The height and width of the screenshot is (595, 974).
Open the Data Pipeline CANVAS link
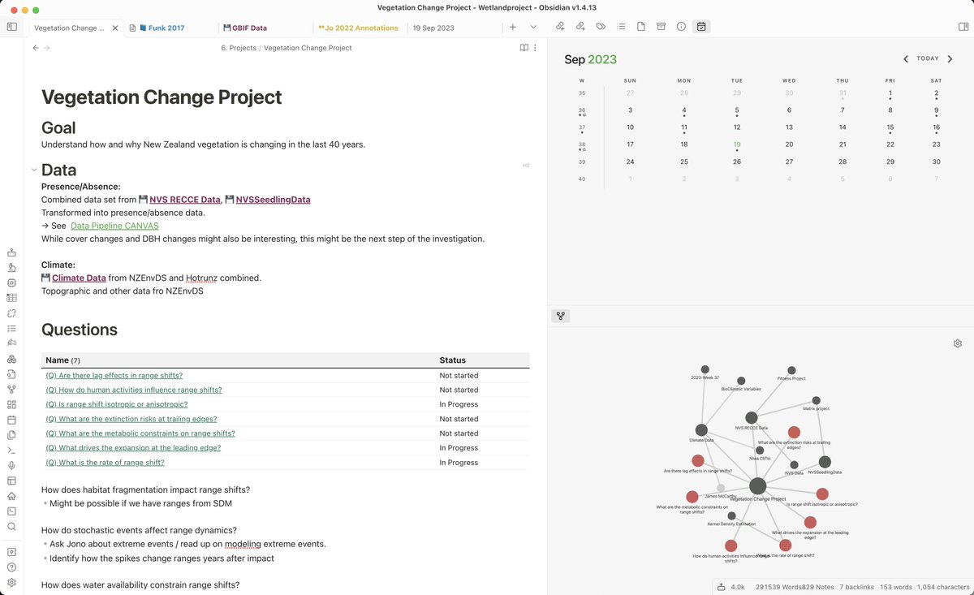(x=114, y=226)
